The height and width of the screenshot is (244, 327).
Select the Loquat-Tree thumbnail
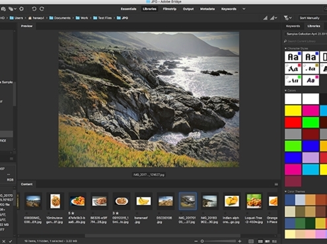pyautogui.click(x=254, y=201)
